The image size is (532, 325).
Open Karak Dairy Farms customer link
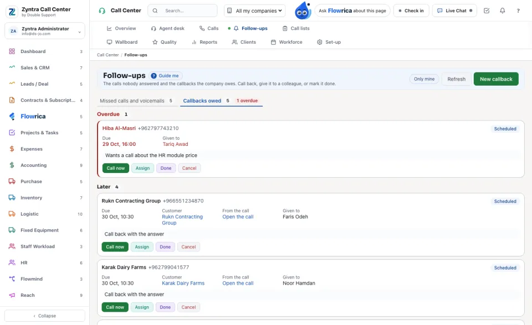coord(183,283)
